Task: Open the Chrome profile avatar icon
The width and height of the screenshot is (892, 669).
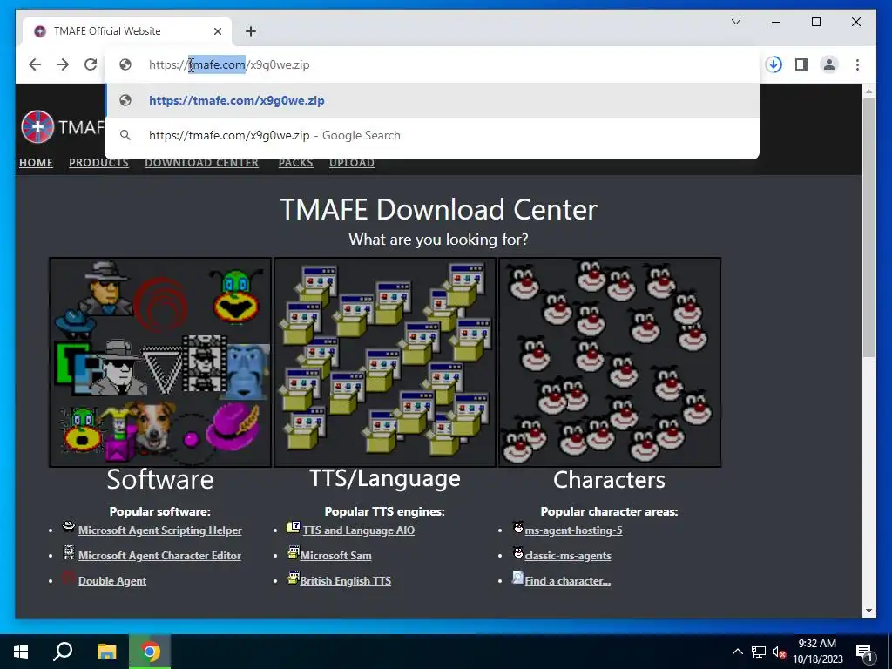Action: coord(829,64)
